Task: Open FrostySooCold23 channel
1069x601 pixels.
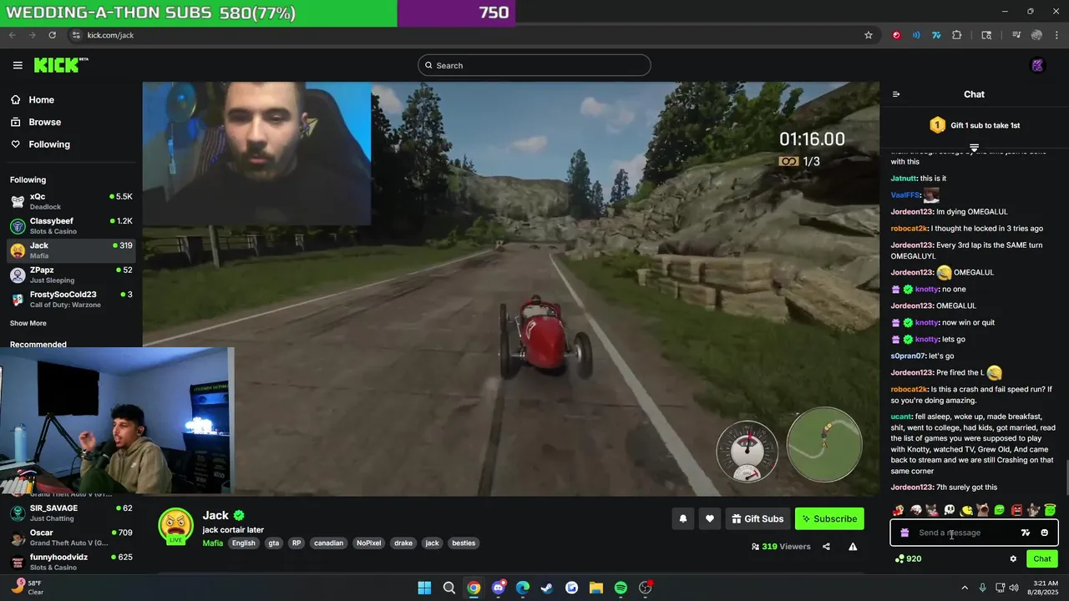Action: coord(71,299)
